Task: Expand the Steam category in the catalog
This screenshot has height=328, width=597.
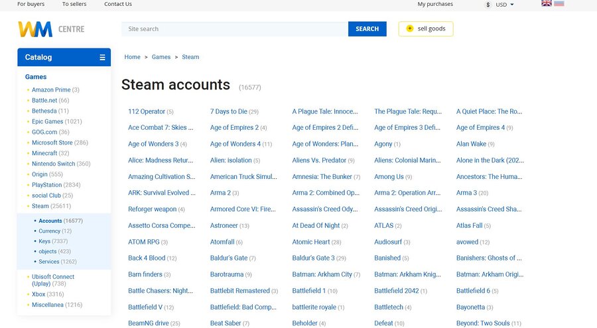Action: (40, 206)
